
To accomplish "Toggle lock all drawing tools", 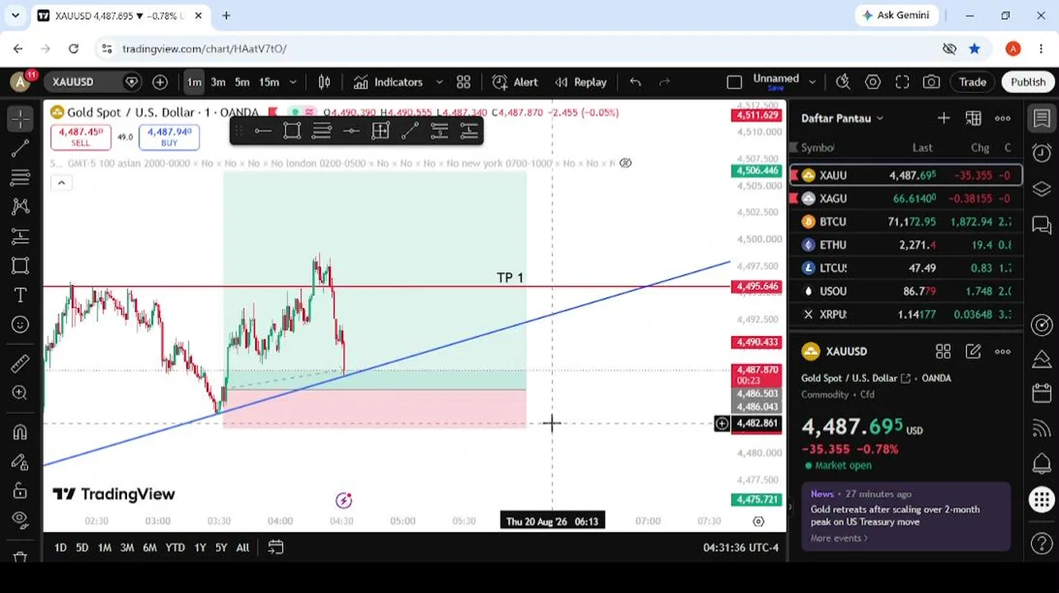I will click(21, 491).
